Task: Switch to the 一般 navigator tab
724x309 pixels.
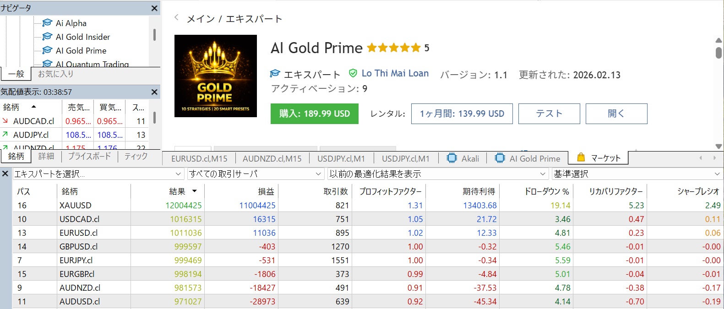Action: point(16,74)
